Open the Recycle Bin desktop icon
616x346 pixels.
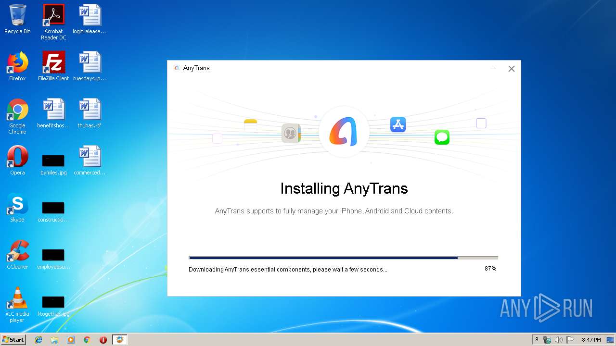[x=17, y=19]
